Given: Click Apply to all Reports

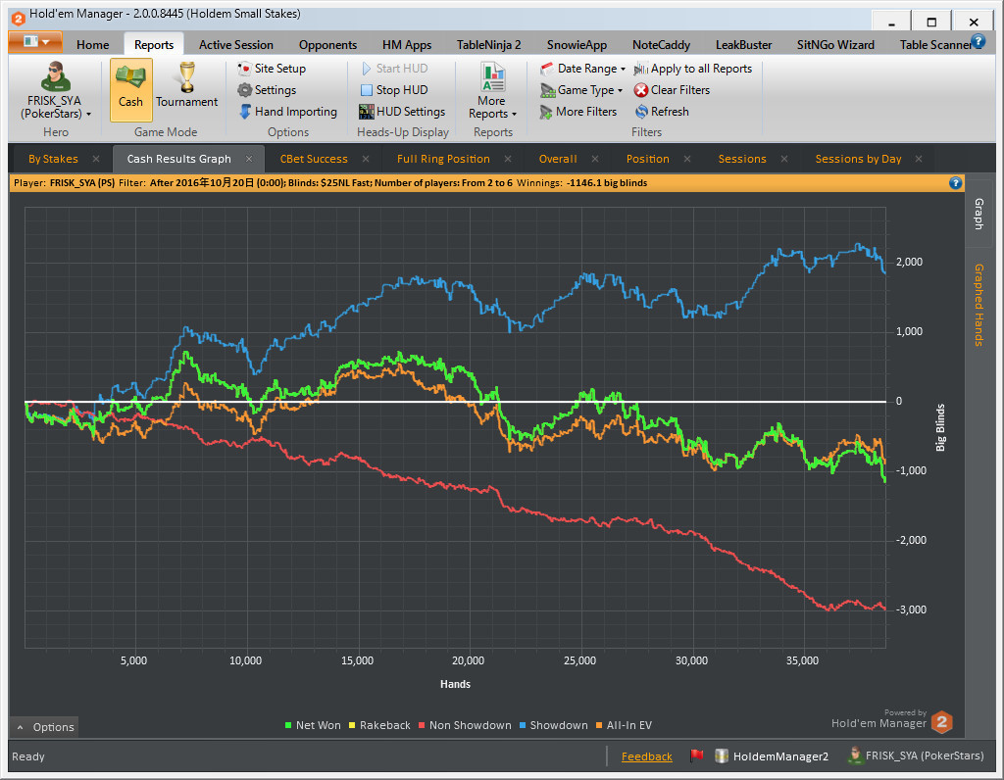Looking at the screenshot, I should [693, 69].
